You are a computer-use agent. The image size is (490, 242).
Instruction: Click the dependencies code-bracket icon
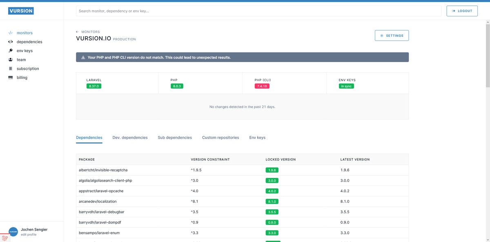pos(11,42)
